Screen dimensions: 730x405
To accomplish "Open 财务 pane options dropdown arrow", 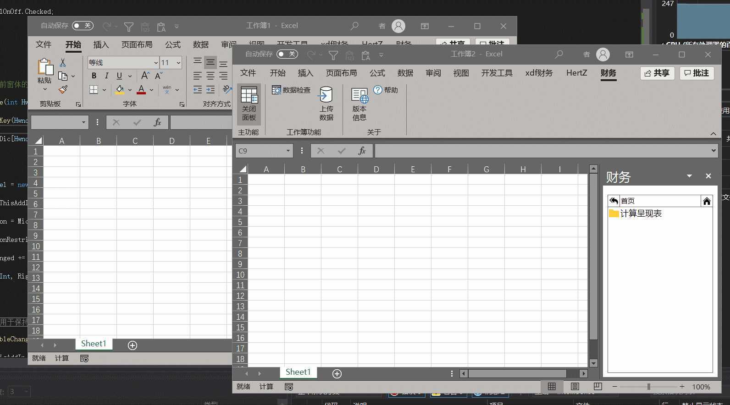I will pos(689,176).
